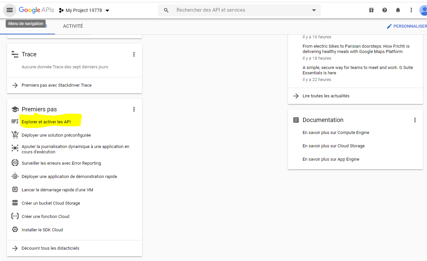Click the shopping cart marketplace icon
Image resolution: width=427 pixels, height=261 pixels.
click(15, 135)
